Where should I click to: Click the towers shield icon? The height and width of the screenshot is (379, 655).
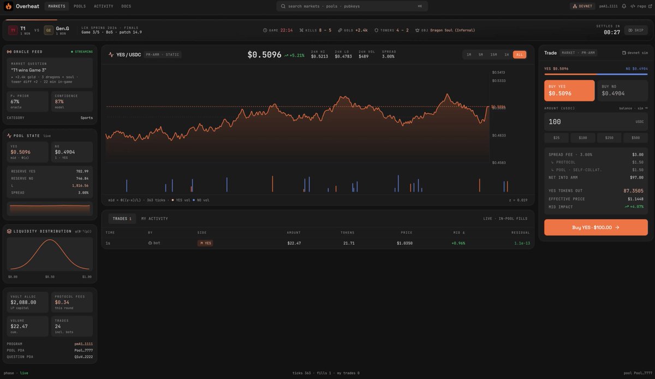click(x=376, y=31)
